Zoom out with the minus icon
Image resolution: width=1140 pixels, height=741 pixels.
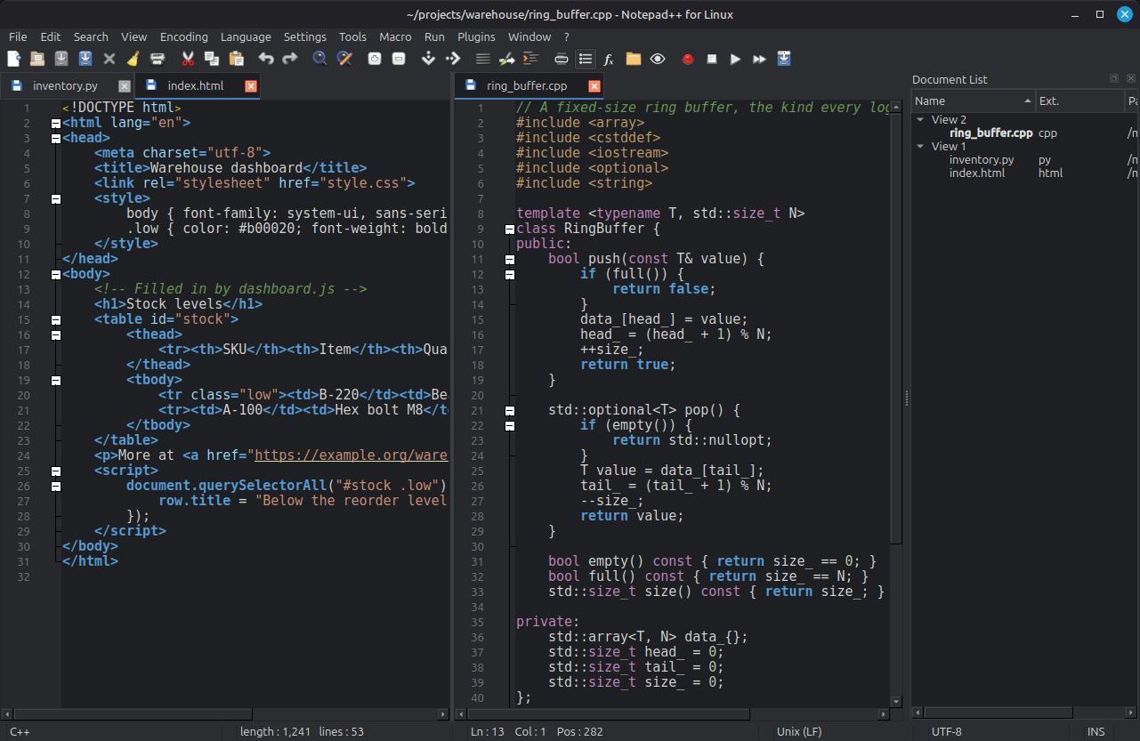399,59
